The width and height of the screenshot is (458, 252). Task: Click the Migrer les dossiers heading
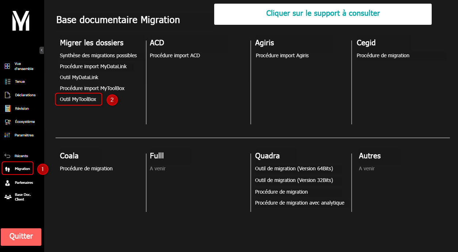[x=92, y=43]
